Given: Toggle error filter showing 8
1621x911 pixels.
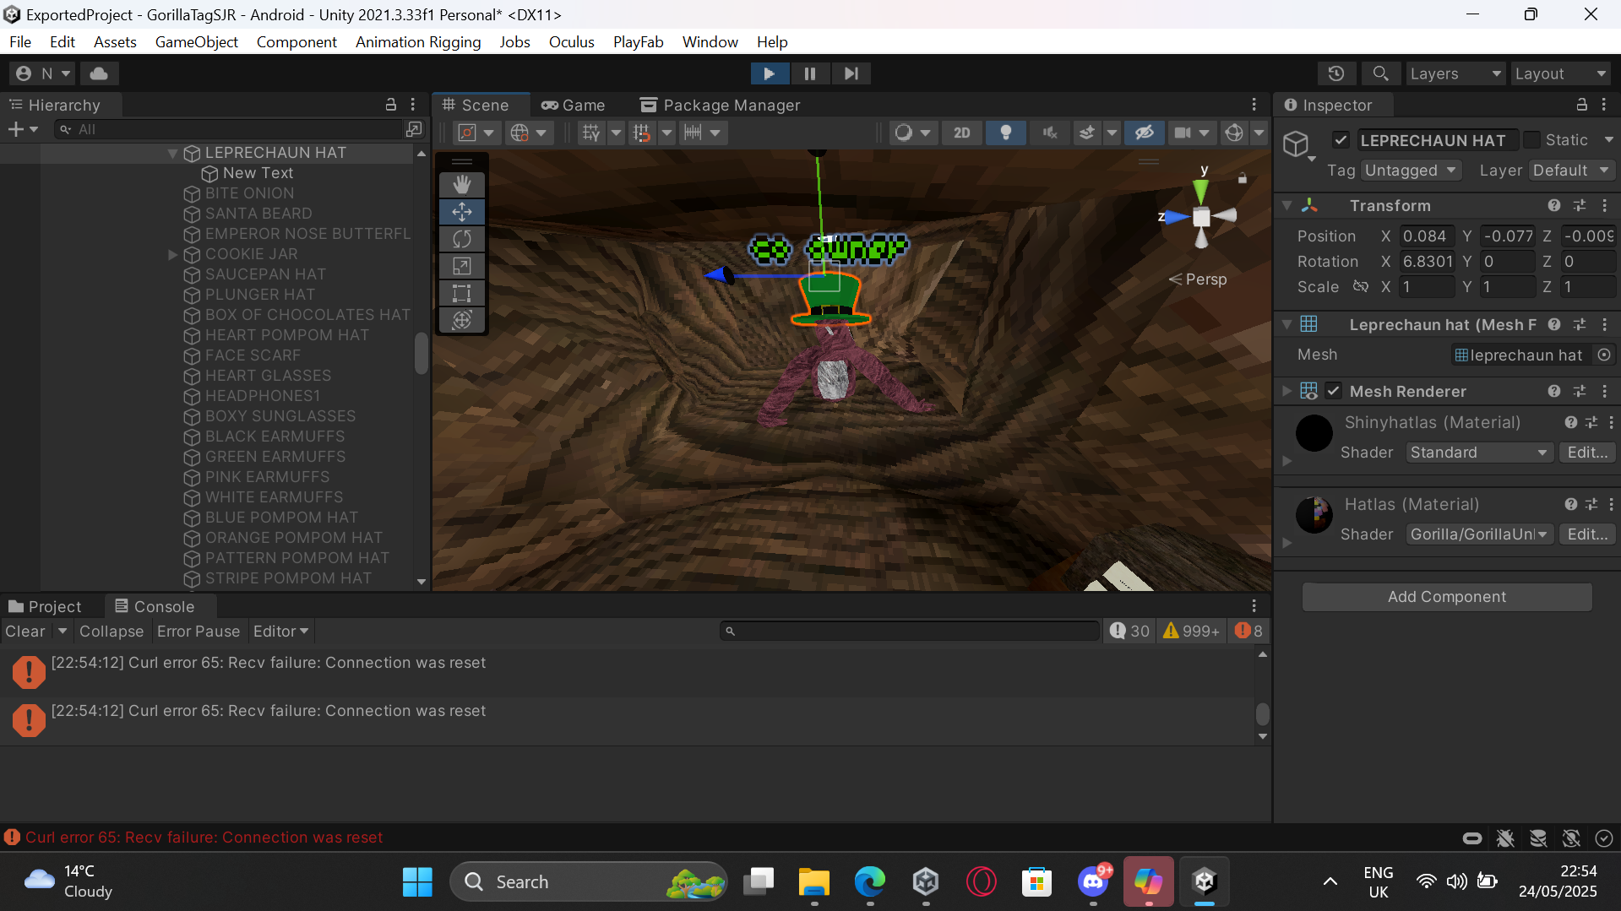Looking at the screenshot, I should [x=1248, y=631].
